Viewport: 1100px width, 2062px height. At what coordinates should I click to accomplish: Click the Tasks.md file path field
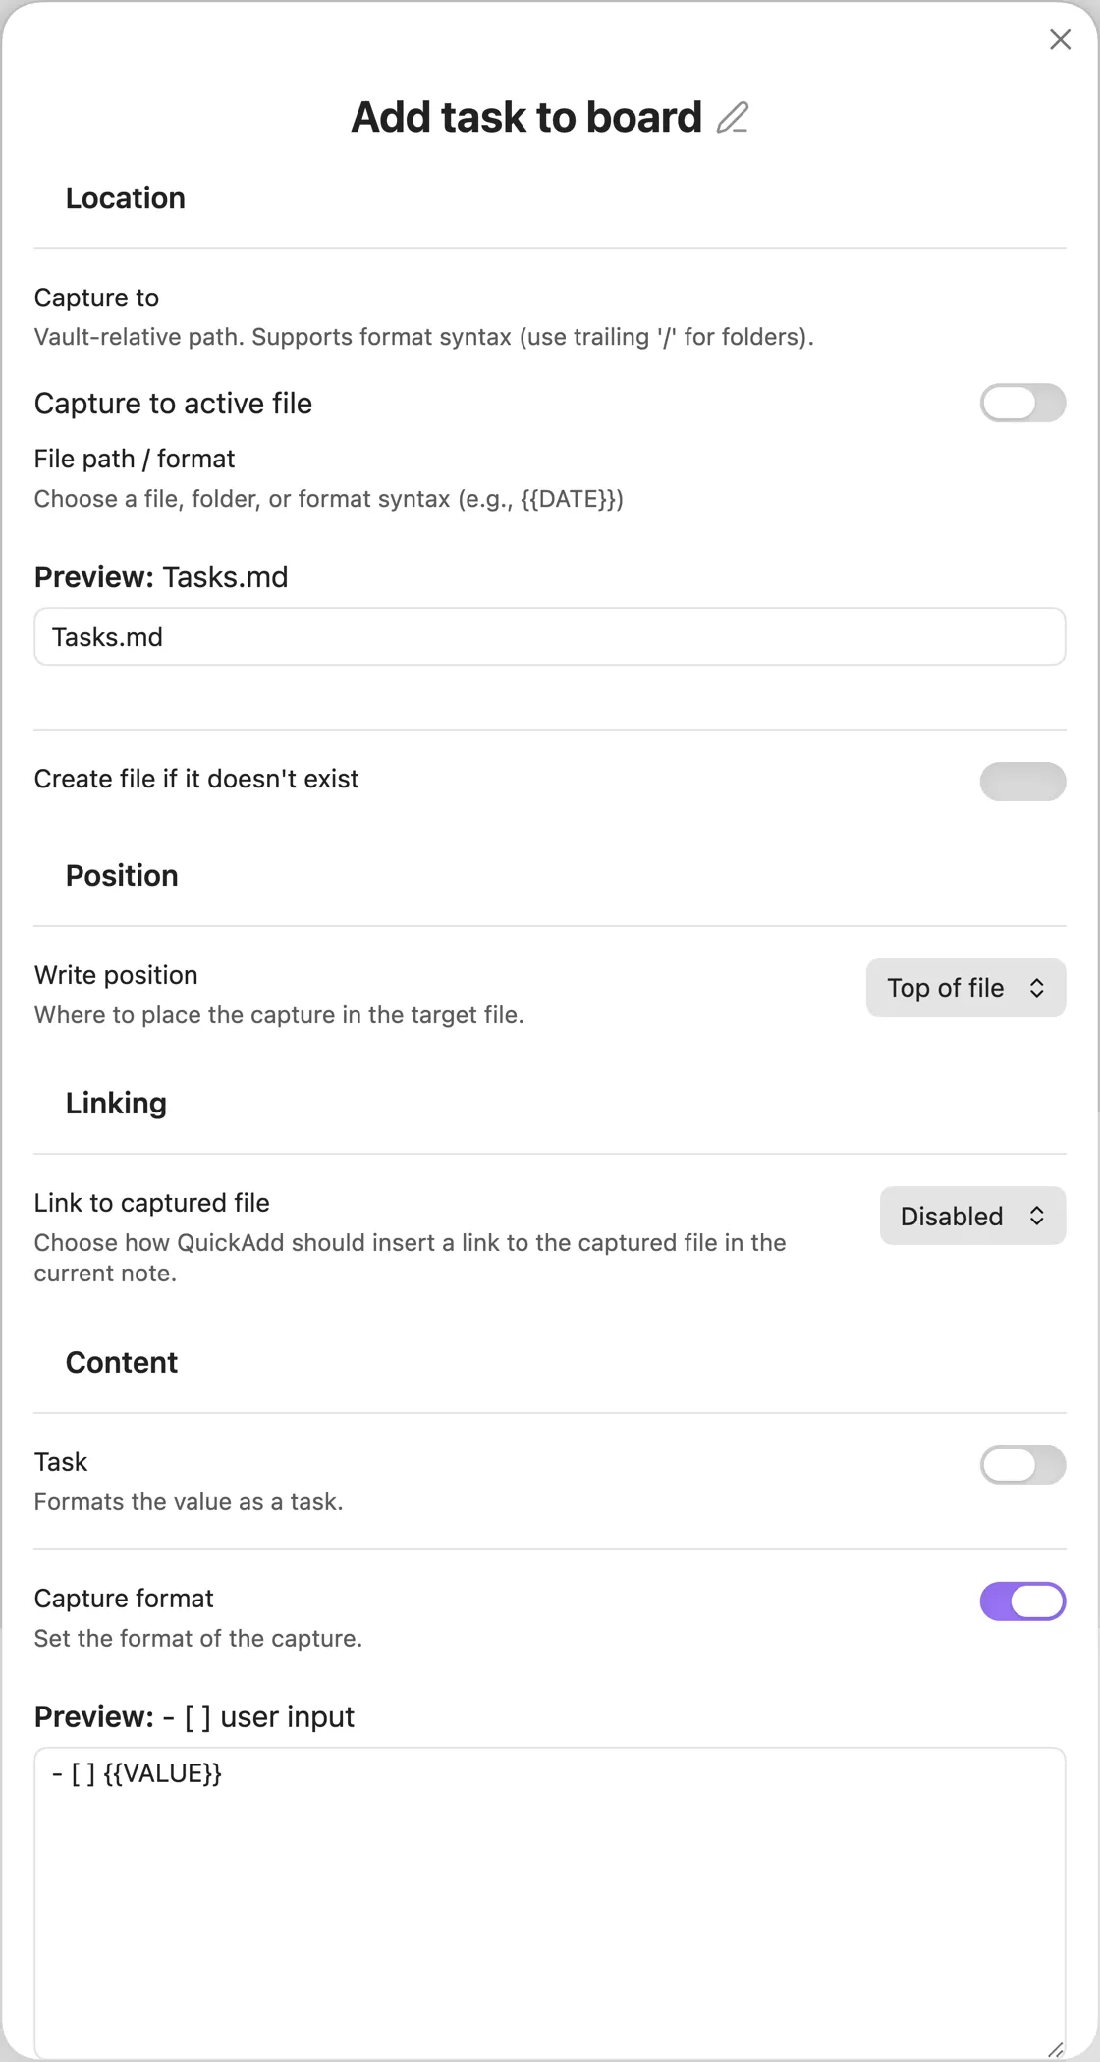tap(550, 636)
